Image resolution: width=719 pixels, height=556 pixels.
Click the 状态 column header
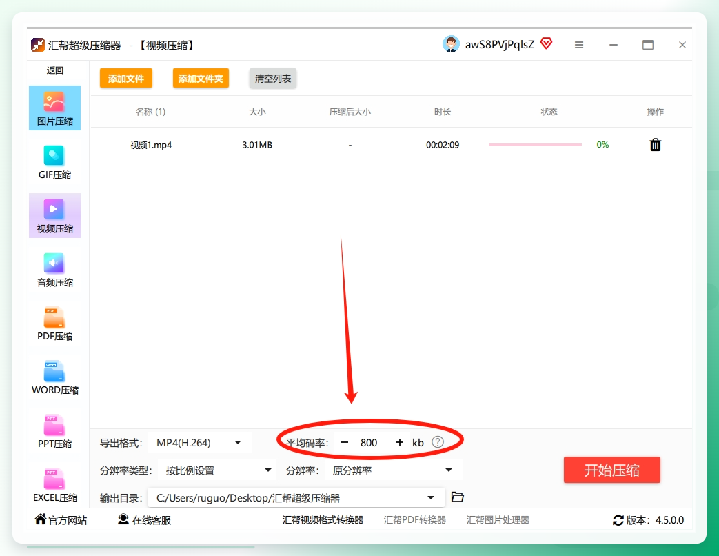(x=549, y=112)
